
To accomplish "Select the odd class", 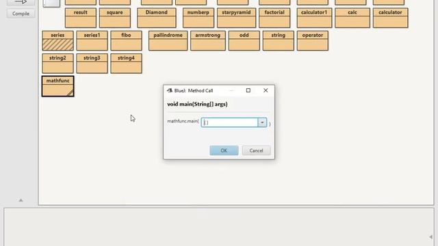I will tap(244, 41).
